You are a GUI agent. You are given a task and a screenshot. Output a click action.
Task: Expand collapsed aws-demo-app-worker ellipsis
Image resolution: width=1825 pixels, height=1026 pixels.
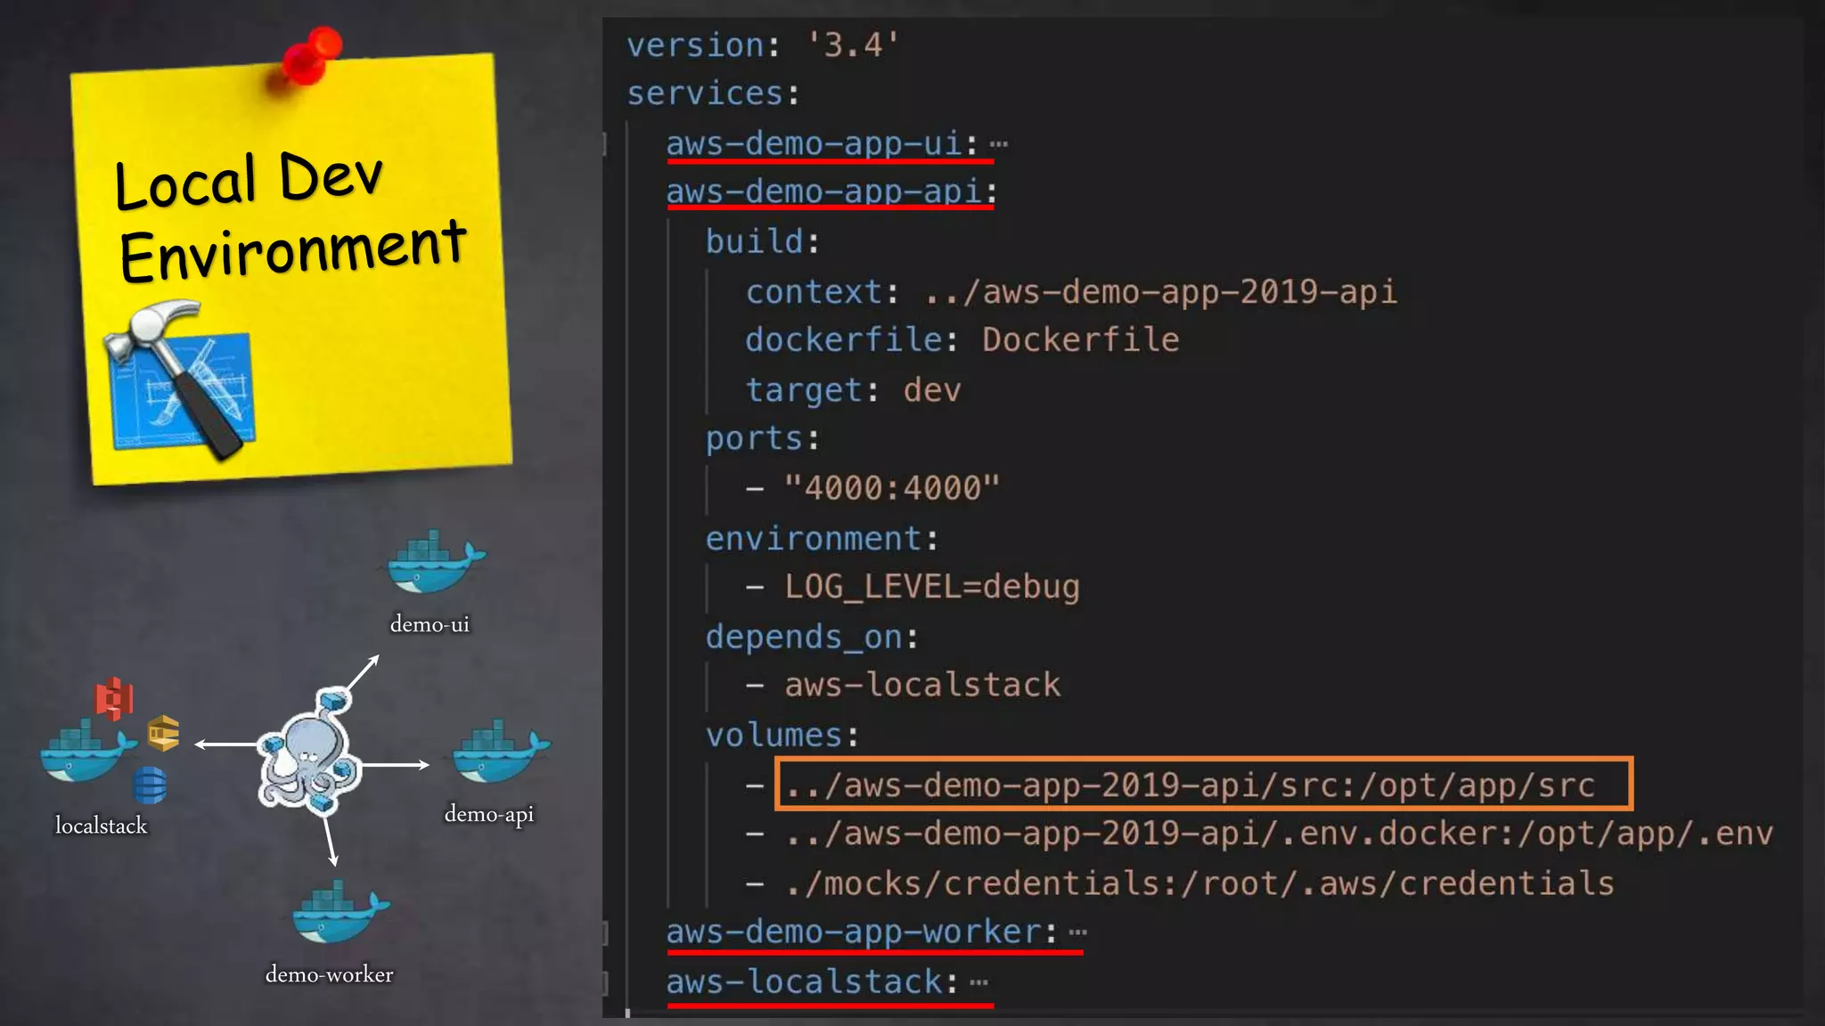(1077, 932)
